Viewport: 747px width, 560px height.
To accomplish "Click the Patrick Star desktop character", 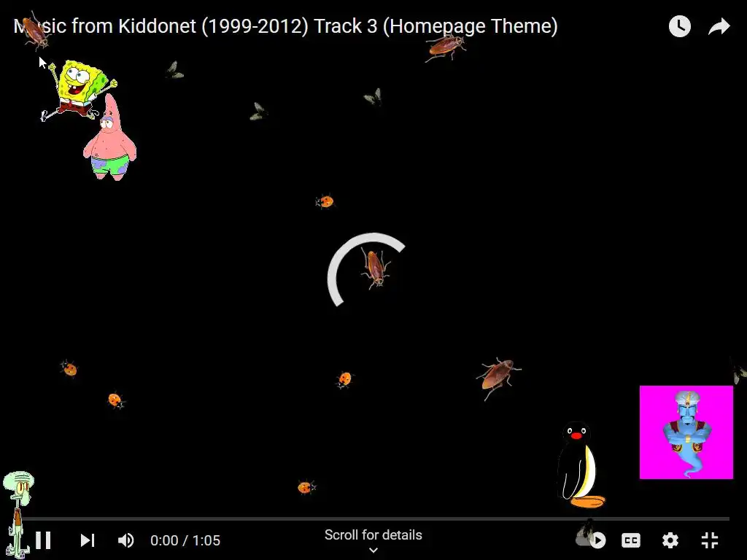I will click(x=110, y=137).
